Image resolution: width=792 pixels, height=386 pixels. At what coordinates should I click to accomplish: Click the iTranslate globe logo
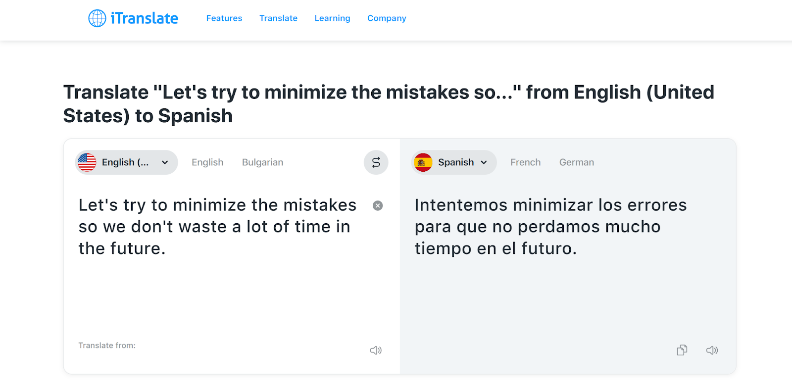(x=97, y=18)
